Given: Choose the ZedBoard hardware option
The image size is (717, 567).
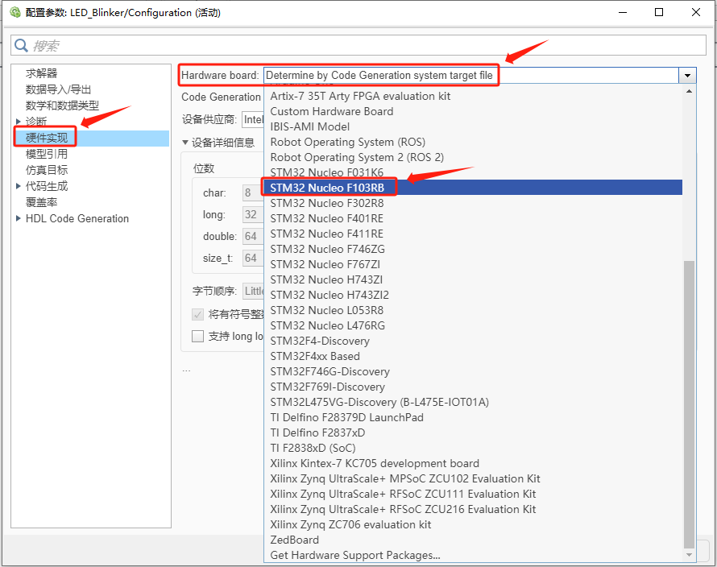Looking at the screenshot, I should [x=294, y=540].
